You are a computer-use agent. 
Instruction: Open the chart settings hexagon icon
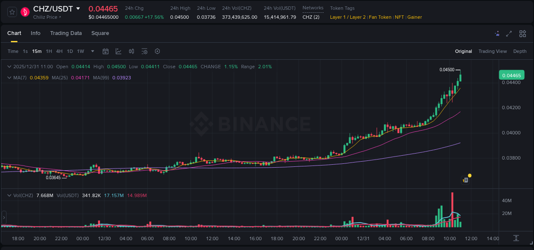(x=157, y=51)
